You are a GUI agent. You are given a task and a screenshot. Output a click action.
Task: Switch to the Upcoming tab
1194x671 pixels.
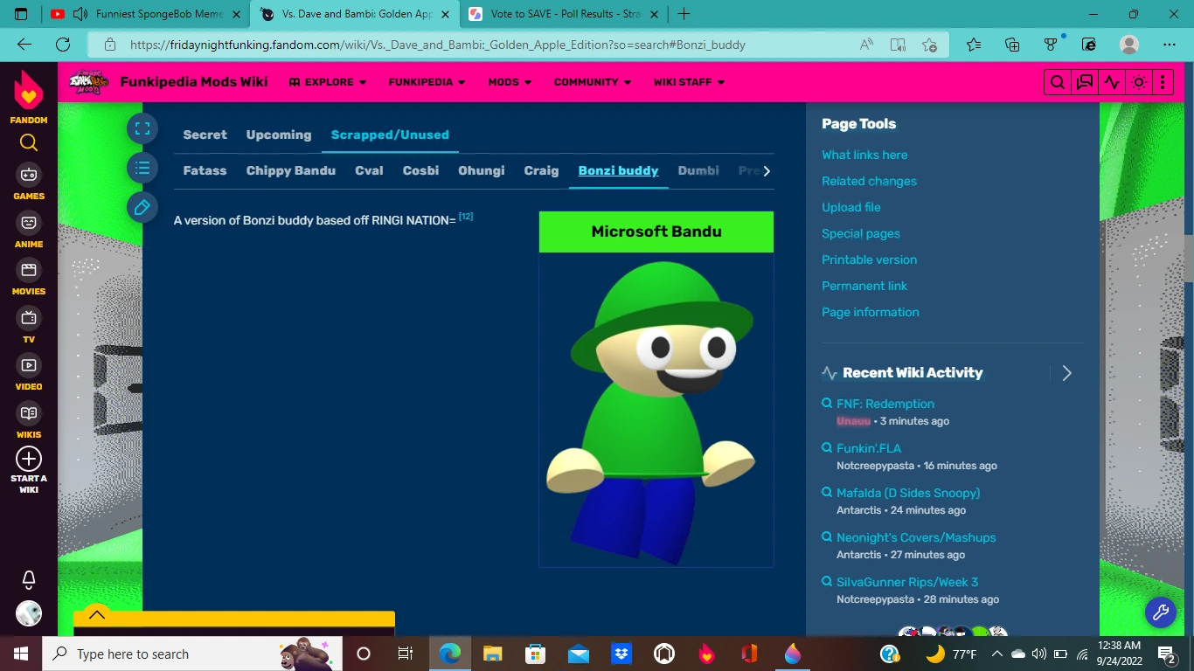tap(278, 135)
